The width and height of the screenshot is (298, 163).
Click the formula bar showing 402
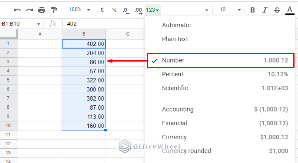[103, 24]
